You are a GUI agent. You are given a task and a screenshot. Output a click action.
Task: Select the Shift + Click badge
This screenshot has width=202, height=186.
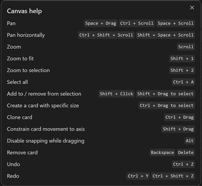(x=116, y=94)
